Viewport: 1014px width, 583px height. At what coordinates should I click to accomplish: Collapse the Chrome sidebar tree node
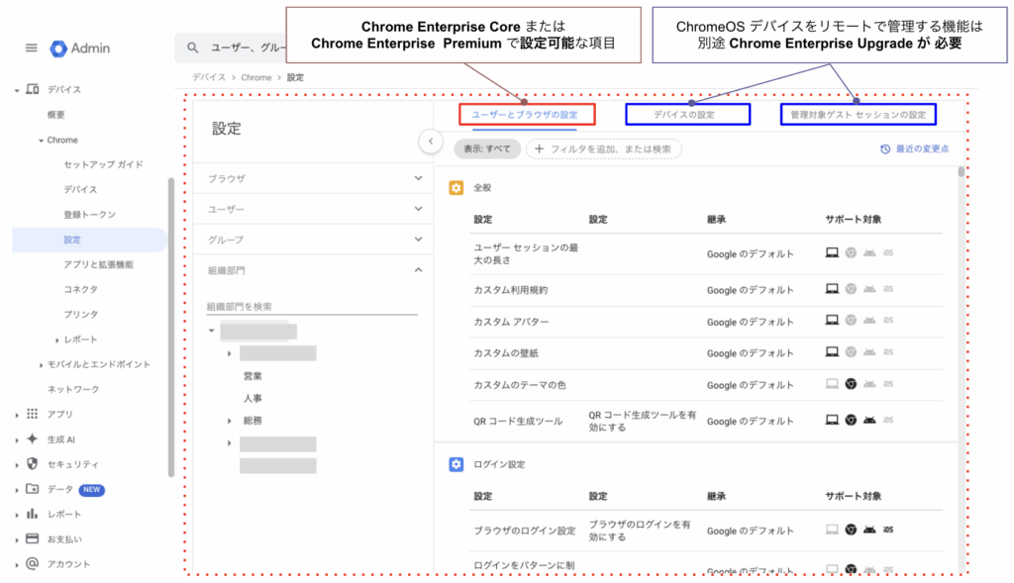click(42, 141)
